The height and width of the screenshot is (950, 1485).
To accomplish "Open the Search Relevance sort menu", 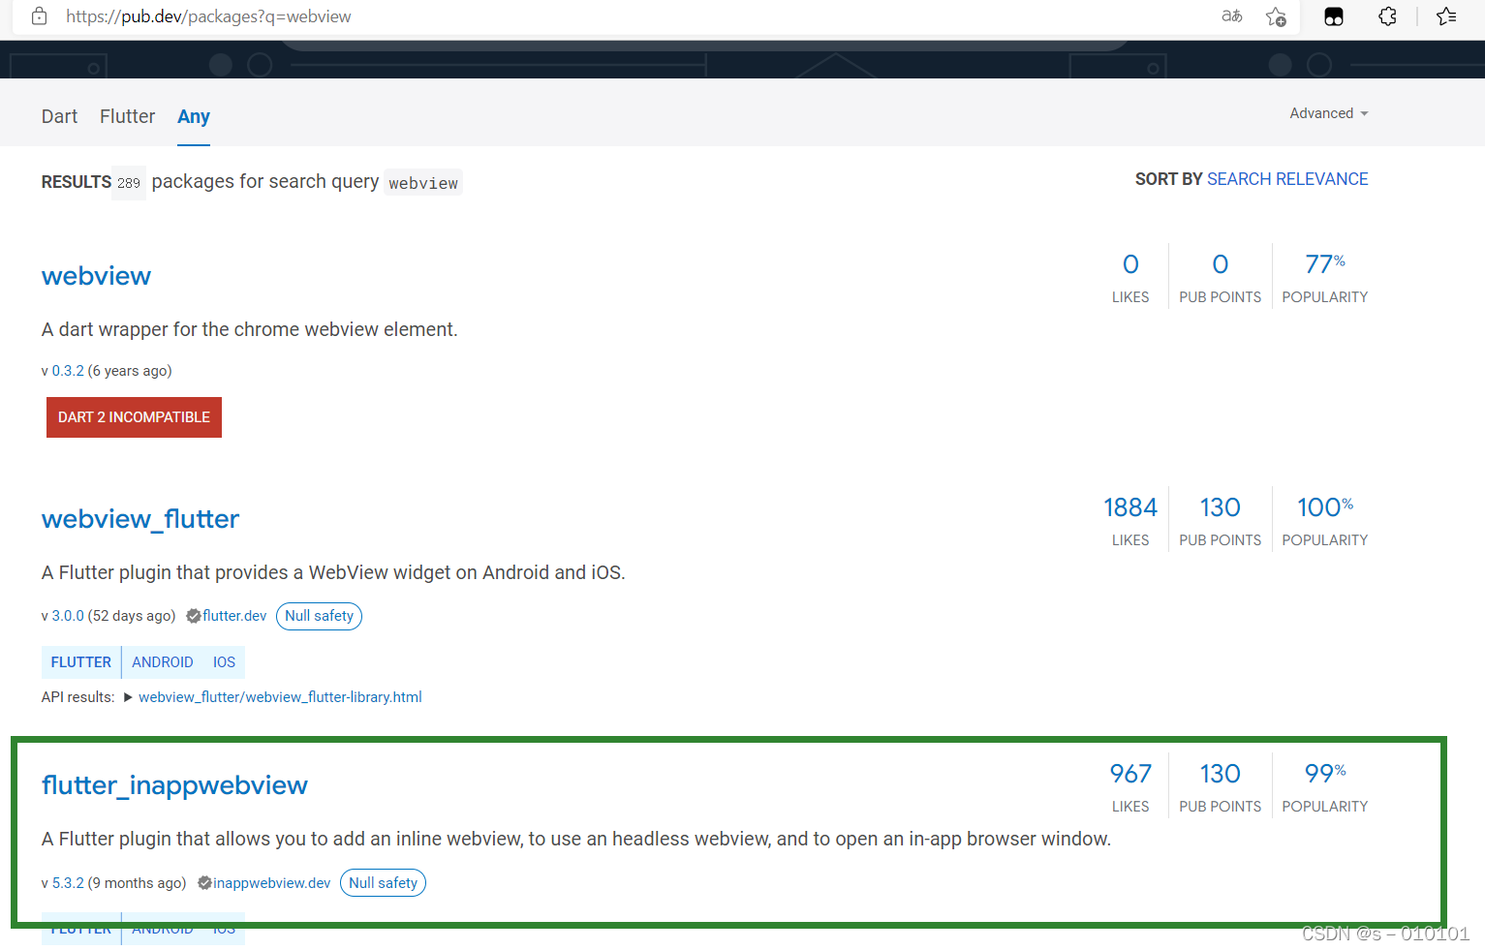I will click(x=1287, y=179).
